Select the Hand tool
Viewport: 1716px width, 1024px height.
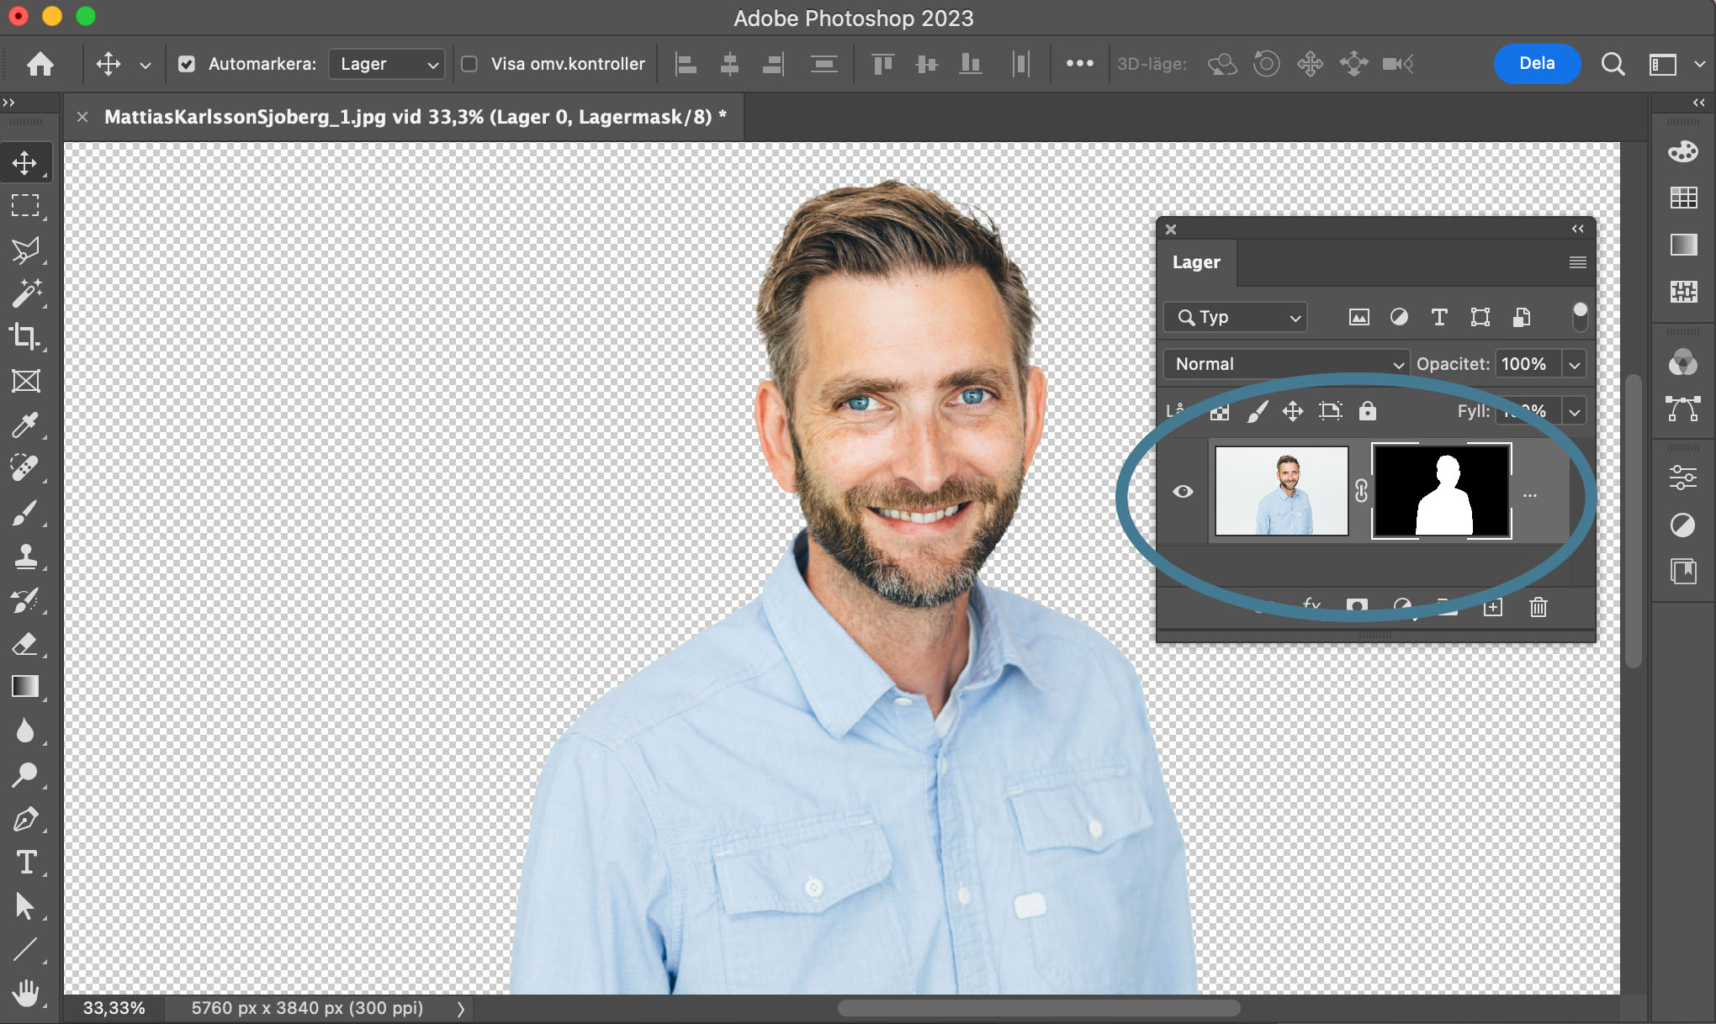25,993
